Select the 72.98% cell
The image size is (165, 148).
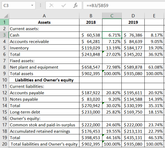[112, 67]
